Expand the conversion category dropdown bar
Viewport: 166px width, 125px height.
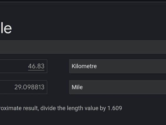(x=83, y=47)
